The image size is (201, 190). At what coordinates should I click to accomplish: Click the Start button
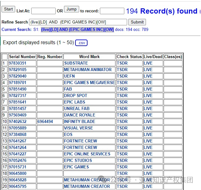tap(8, 9)
